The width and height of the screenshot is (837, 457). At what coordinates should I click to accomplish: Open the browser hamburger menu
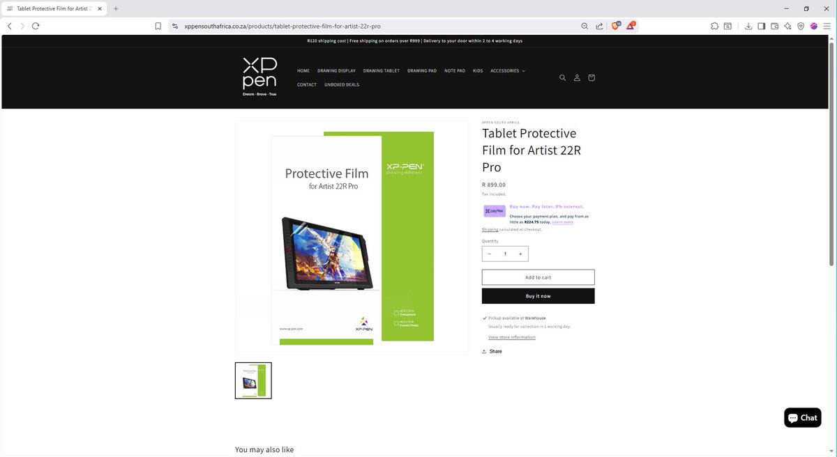click(x=827, y=26)
